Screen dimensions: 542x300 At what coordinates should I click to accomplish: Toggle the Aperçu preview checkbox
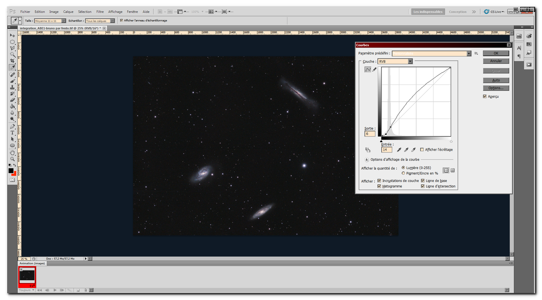click(485, 96)
